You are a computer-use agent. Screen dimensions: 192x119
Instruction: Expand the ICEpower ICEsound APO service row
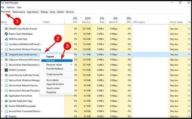[2, 59]
